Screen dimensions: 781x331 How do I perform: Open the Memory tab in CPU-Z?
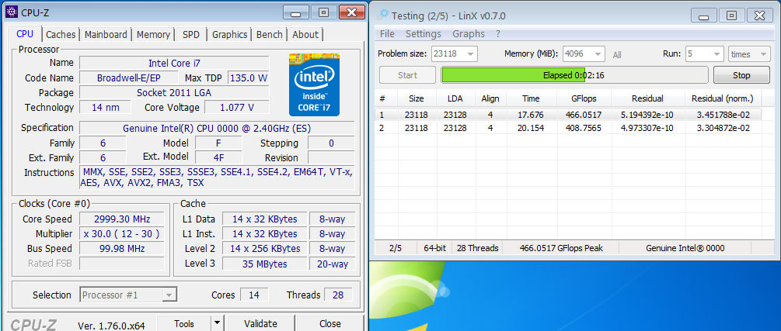(153, 35)
